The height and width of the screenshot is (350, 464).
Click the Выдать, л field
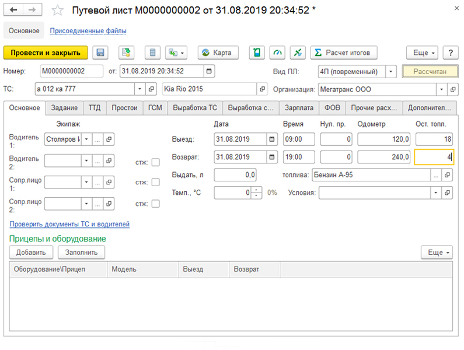tap(235, 175)
